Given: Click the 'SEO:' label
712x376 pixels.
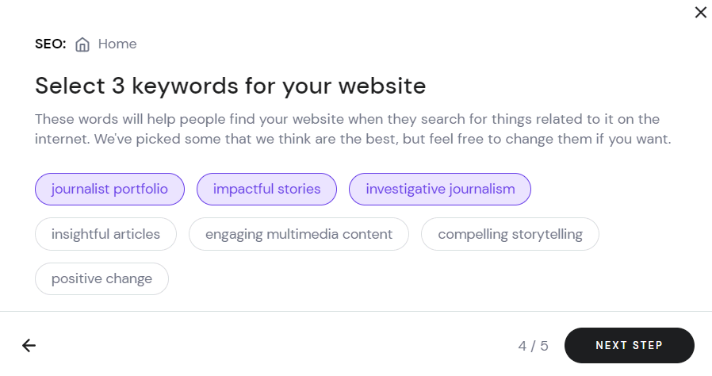Looking at the screenshot, I should tap(51, 44).
